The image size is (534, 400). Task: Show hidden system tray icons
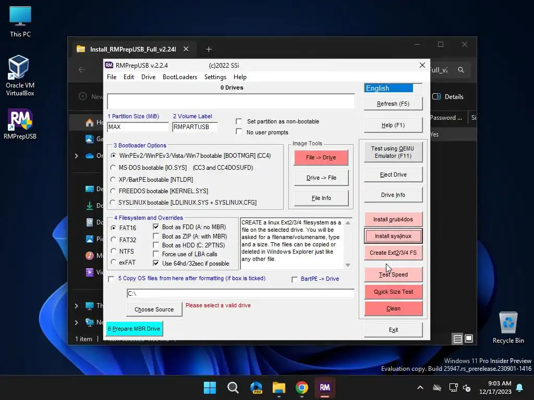coord(420,387)
